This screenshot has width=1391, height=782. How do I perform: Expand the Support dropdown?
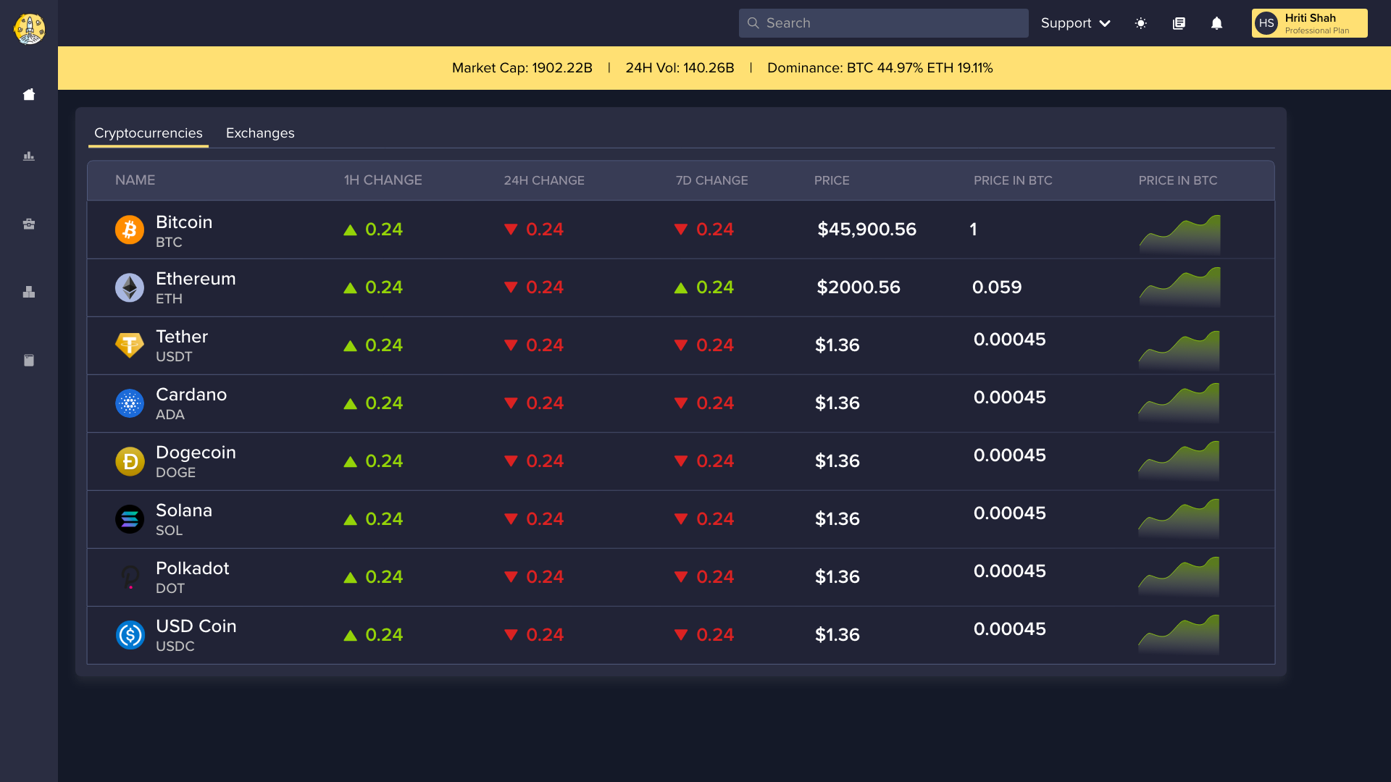click(x=1075, y=23)
